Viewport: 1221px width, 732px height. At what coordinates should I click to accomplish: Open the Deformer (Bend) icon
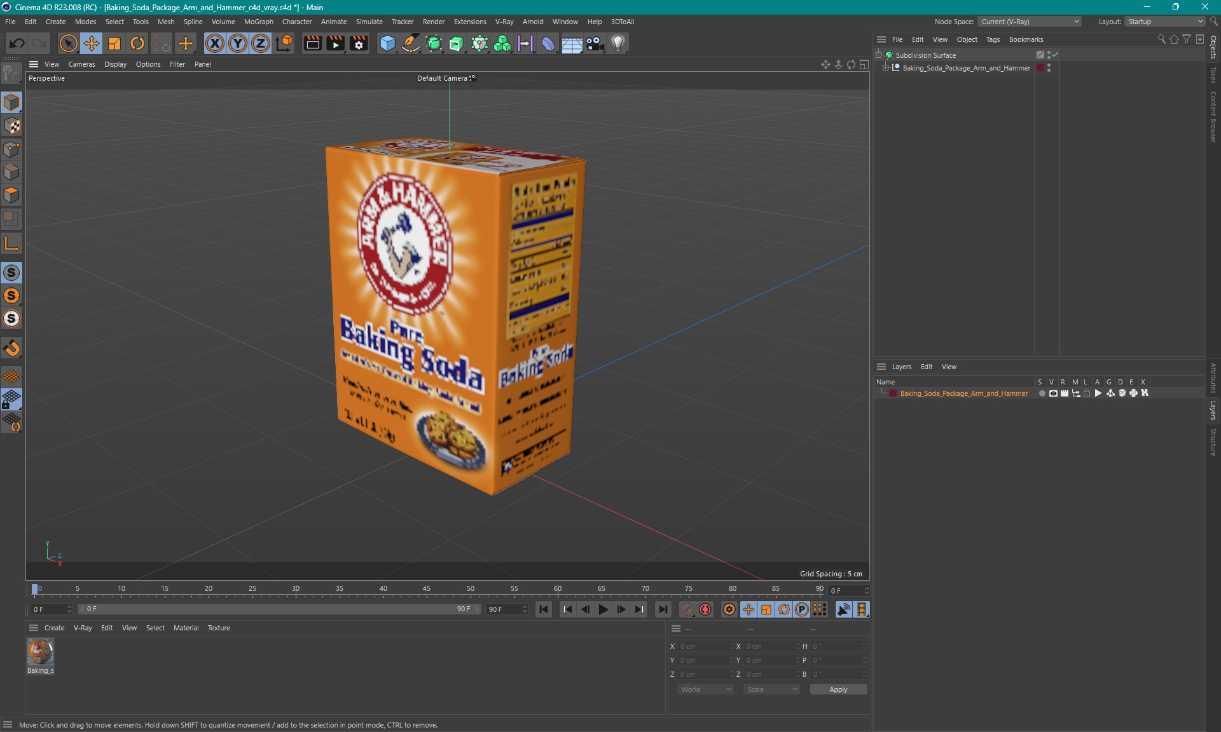(548, 43)
